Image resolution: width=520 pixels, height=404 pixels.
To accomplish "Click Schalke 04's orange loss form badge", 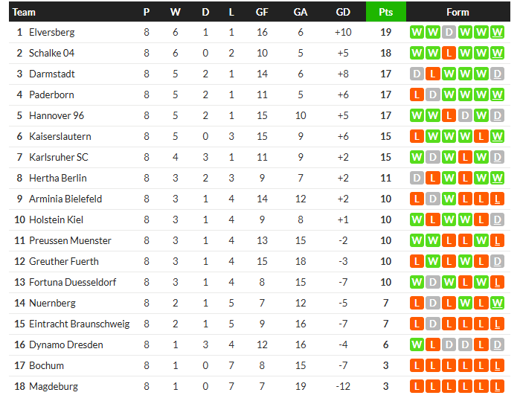I will point(449,53).
